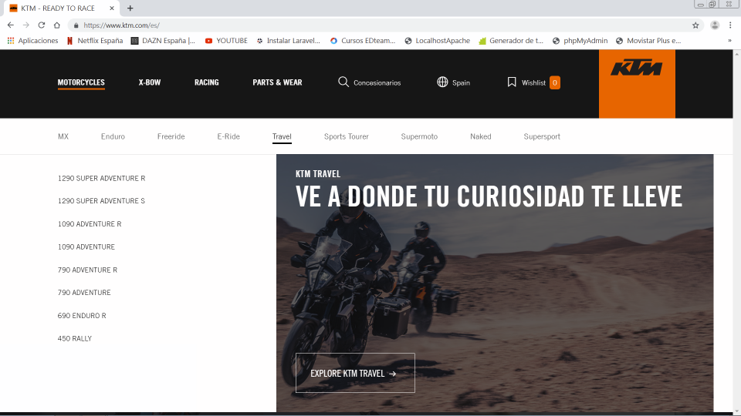Image resolution: width=741 pixels, height=416 pixels.
Task: Open the Generador de t... bookmark
Action: [x=511, y=41]
